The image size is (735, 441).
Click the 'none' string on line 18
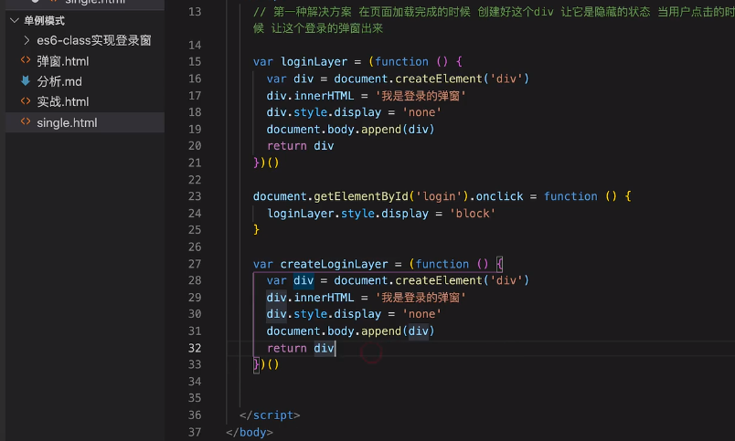421,112
